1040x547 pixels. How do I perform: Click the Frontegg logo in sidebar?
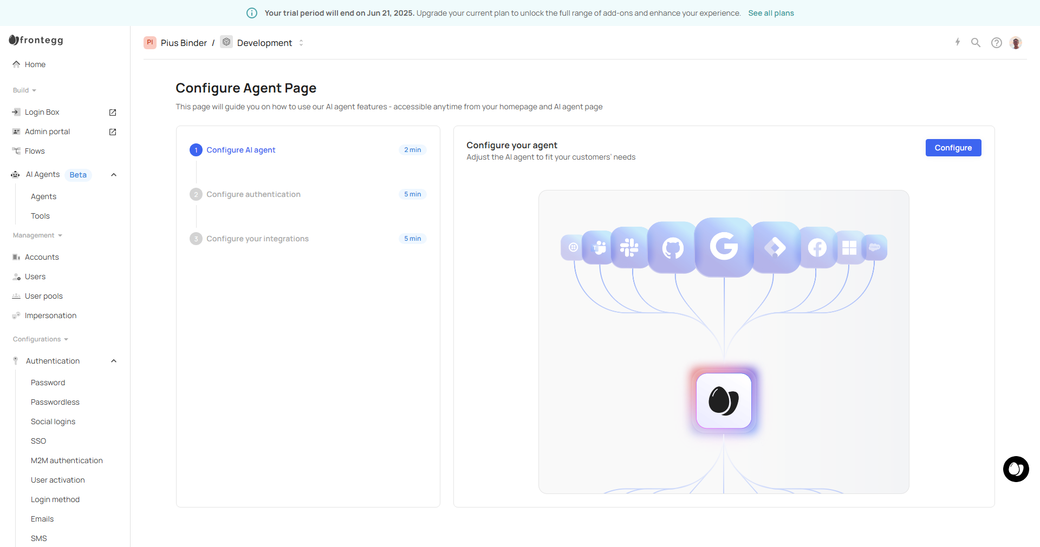coord(36,40)
